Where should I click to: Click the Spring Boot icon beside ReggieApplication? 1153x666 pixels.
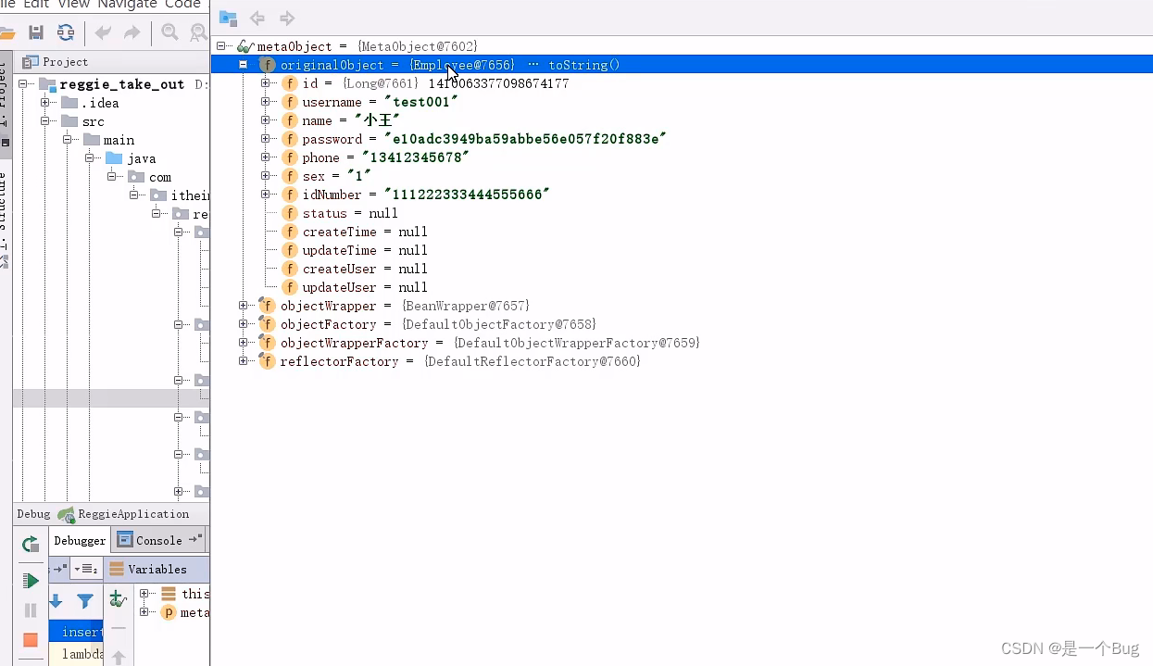[x=66, y=514]
